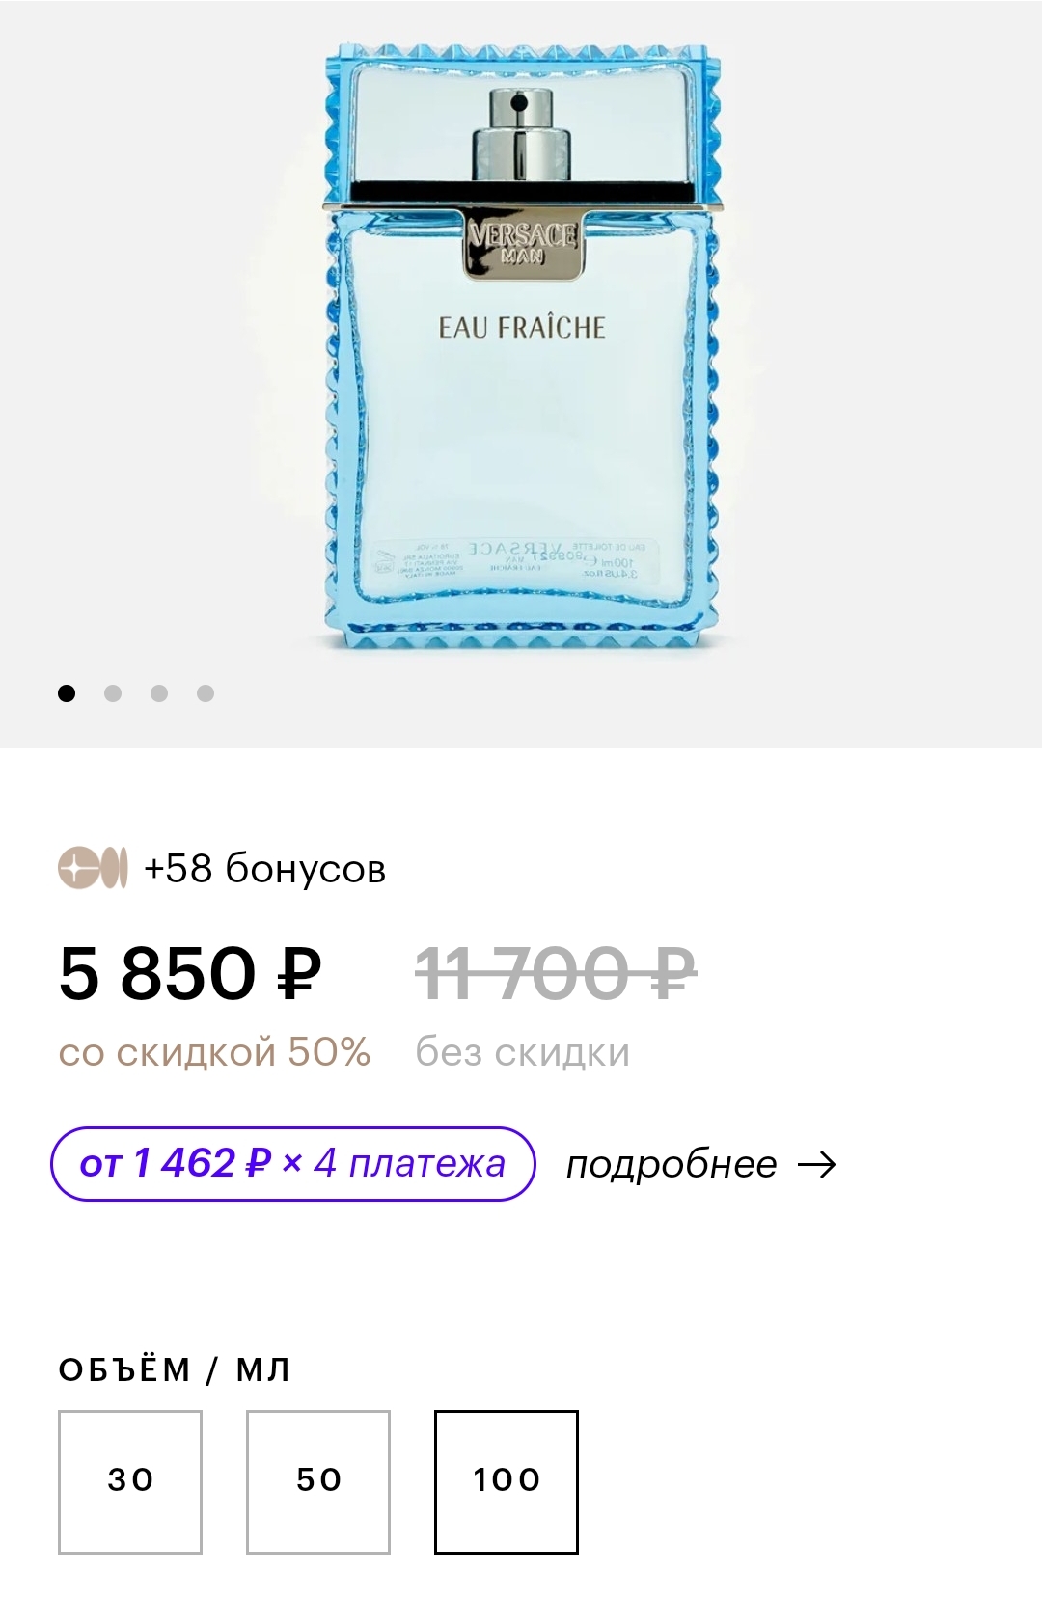This screenshot has width=1042, height=1598.
Task: Tap the bonus points coin icon
Action: pos(93,868)
